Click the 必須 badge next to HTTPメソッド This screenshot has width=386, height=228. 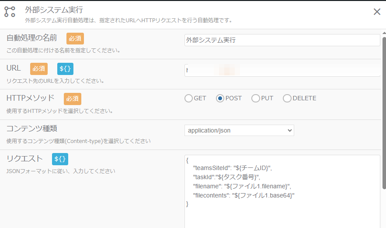[x=72, y=99]
